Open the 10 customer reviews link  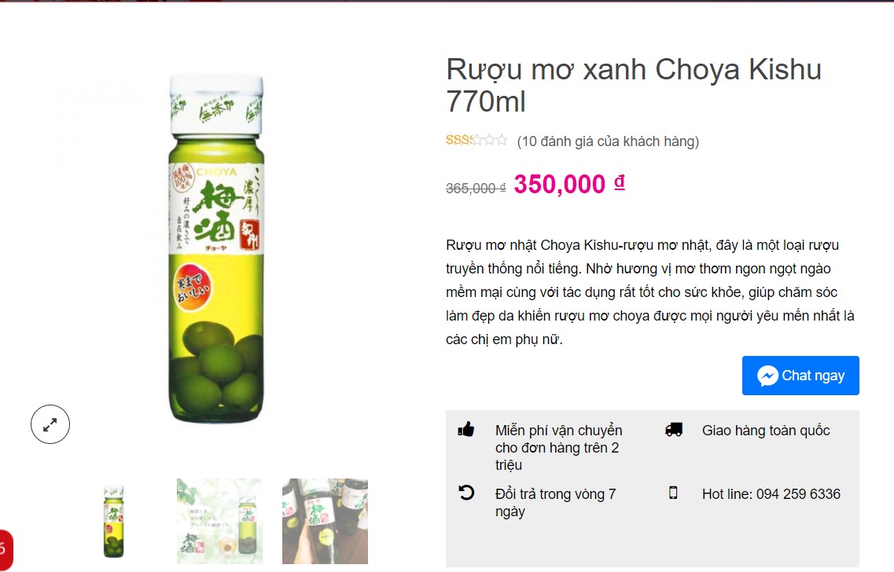[x=608, y=141]
